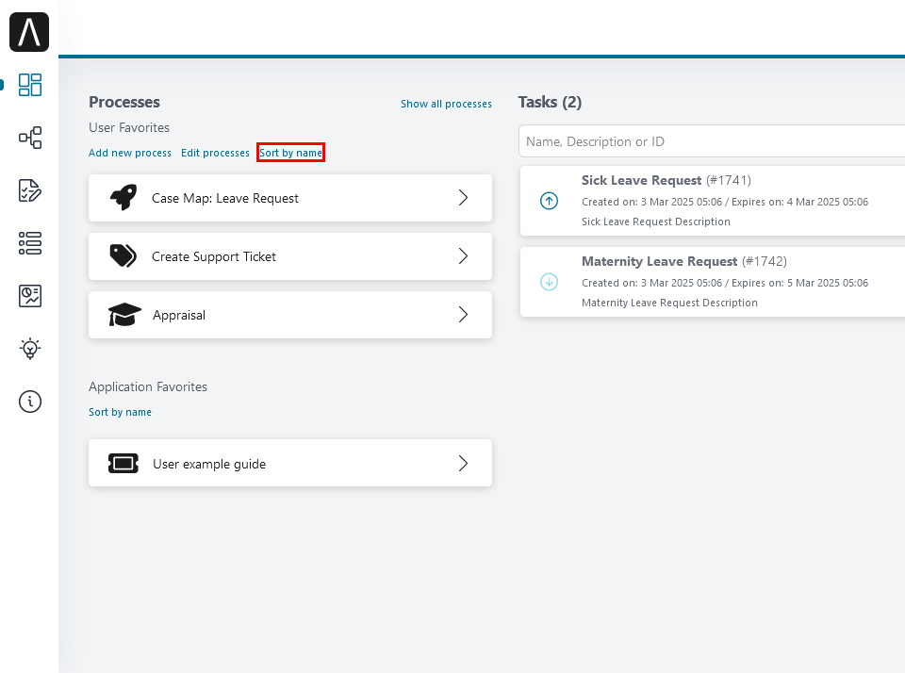The width and height of the screenshot is (905, 673).
Task: Expand the Appraisal process chevron
Action: pos(463,315)
